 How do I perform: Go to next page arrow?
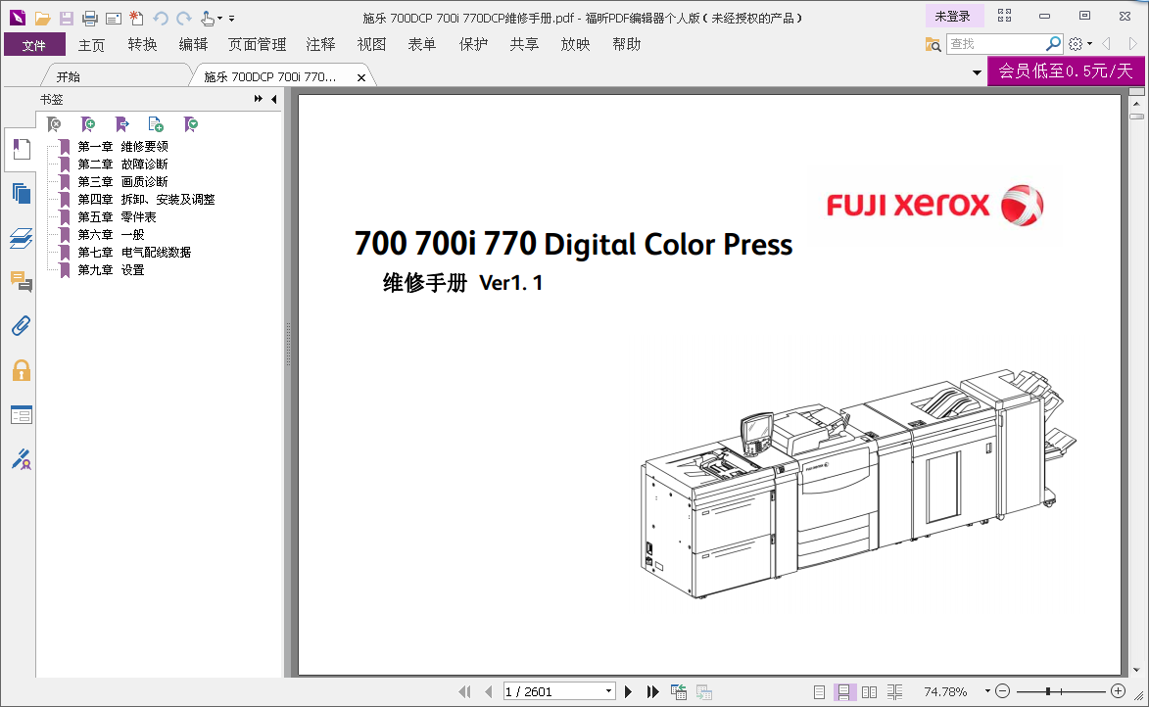click(x=628, y=691)
